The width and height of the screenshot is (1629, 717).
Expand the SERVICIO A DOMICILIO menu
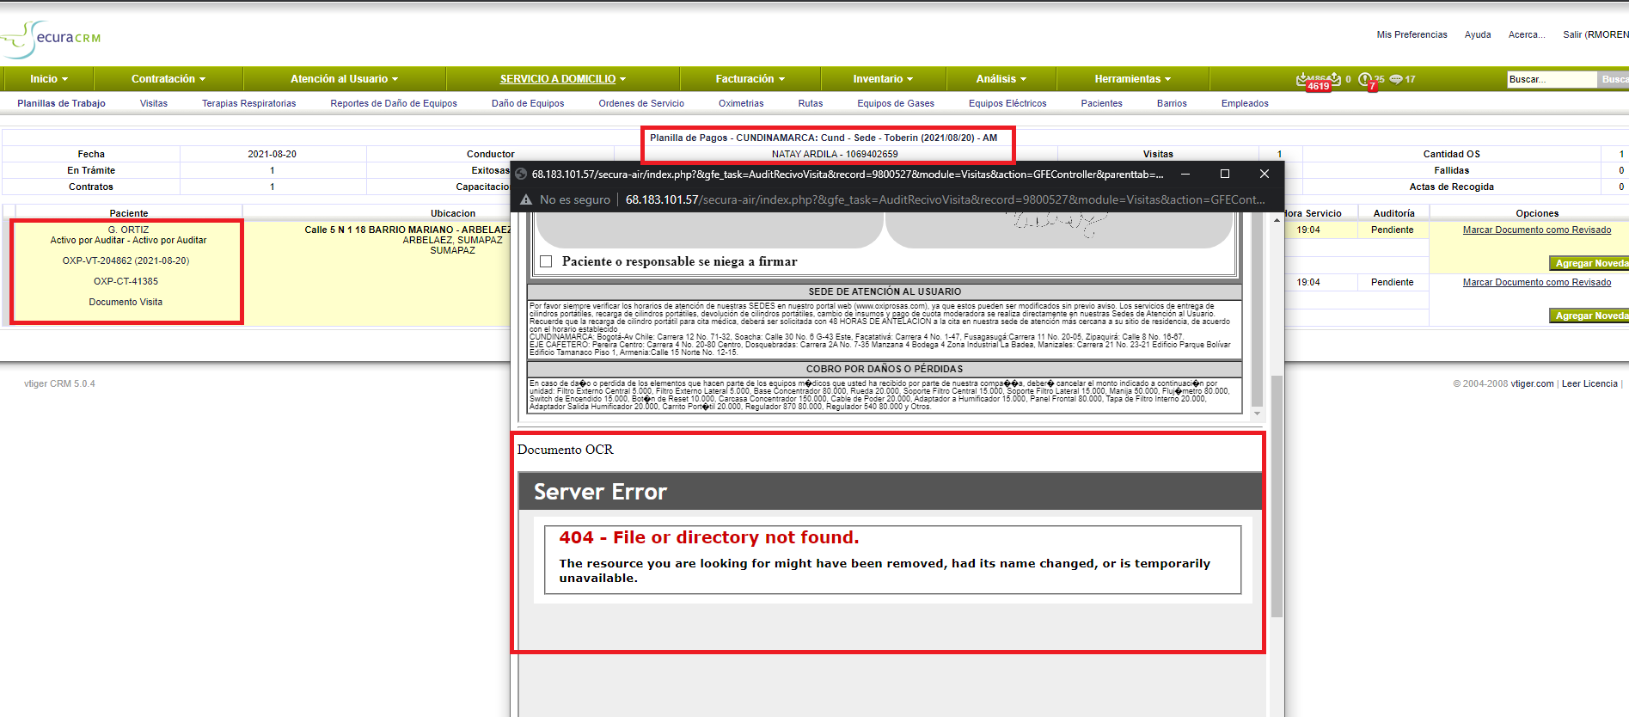click(563, 79)
